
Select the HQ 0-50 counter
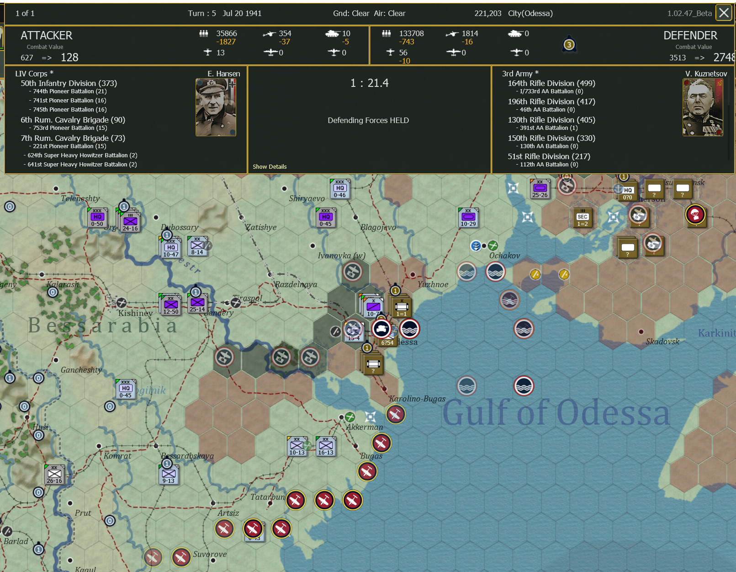[x=97, y=218]
